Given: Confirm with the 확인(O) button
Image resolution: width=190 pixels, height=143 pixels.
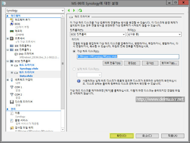Looking at the screenshot, I should click(x=122, y=136).
